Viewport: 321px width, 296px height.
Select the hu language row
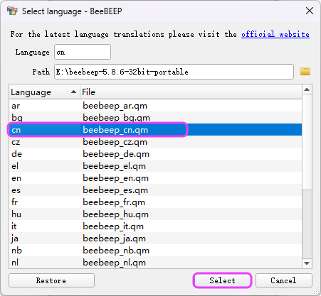point(156,214)
